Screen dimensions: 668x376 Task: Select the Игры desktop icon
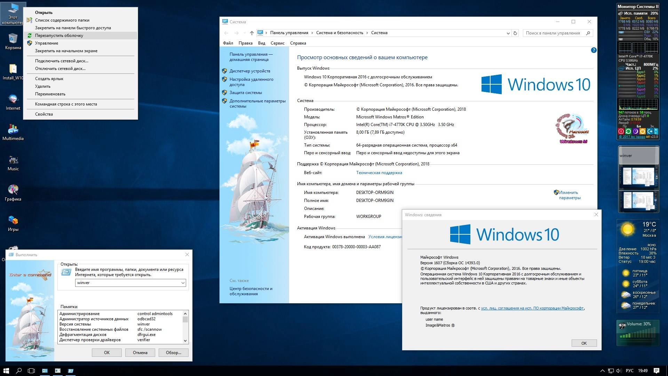tap(13, 223)
